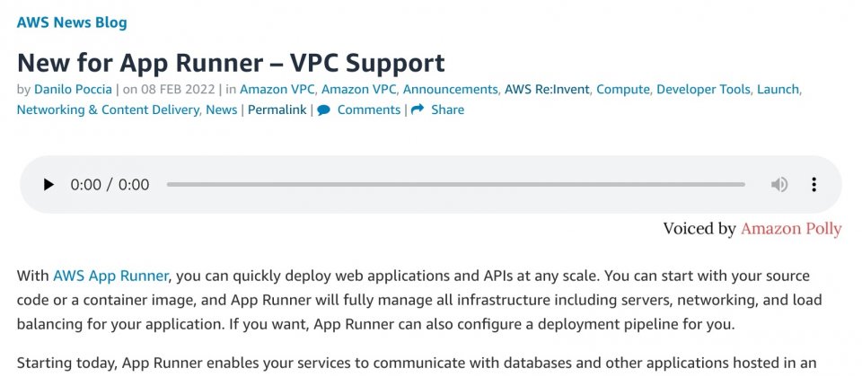Open the Amazon Polly link
Screen dimensions: 862x377
click(x=791, y=229)
